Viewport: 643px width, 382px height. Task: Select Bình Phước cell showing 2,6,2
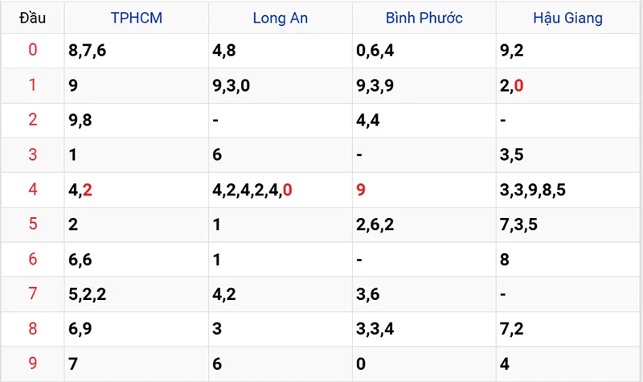375,225
